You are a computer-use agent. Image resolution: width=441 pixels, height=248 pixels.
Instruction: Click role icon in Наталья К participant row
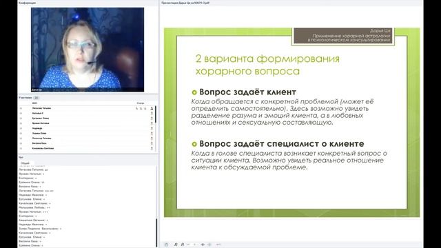pyautogui.click(x=152, y=113)
